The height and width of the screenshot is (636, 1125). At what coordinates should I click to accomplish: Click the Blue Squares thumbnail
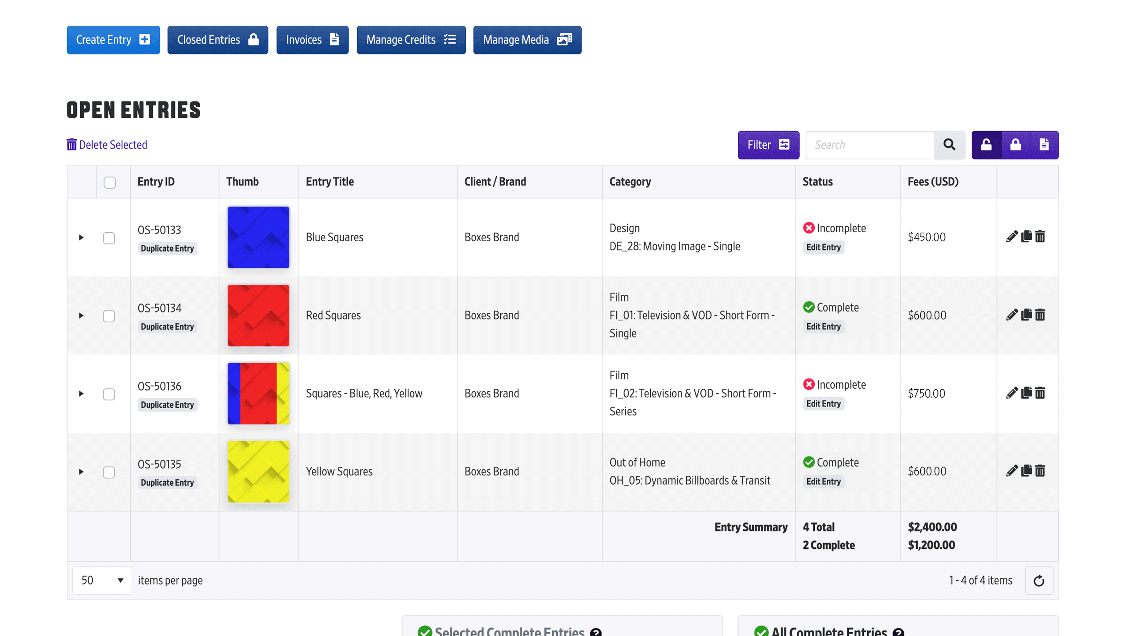258,237
